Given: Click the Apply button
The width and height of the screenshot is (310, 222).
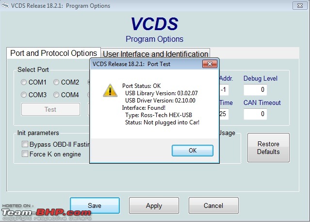Looking at the screenshot, I should click(x=154, y=205).
